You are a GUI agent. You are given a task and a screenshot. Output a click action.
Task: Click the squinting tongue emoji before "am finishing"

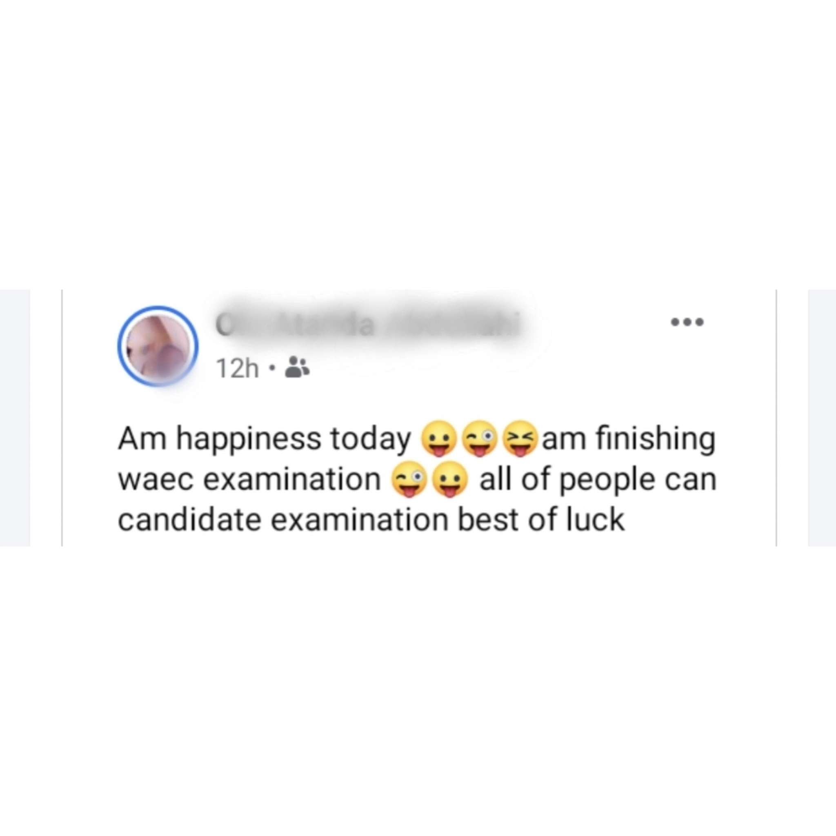click(519, 439)
